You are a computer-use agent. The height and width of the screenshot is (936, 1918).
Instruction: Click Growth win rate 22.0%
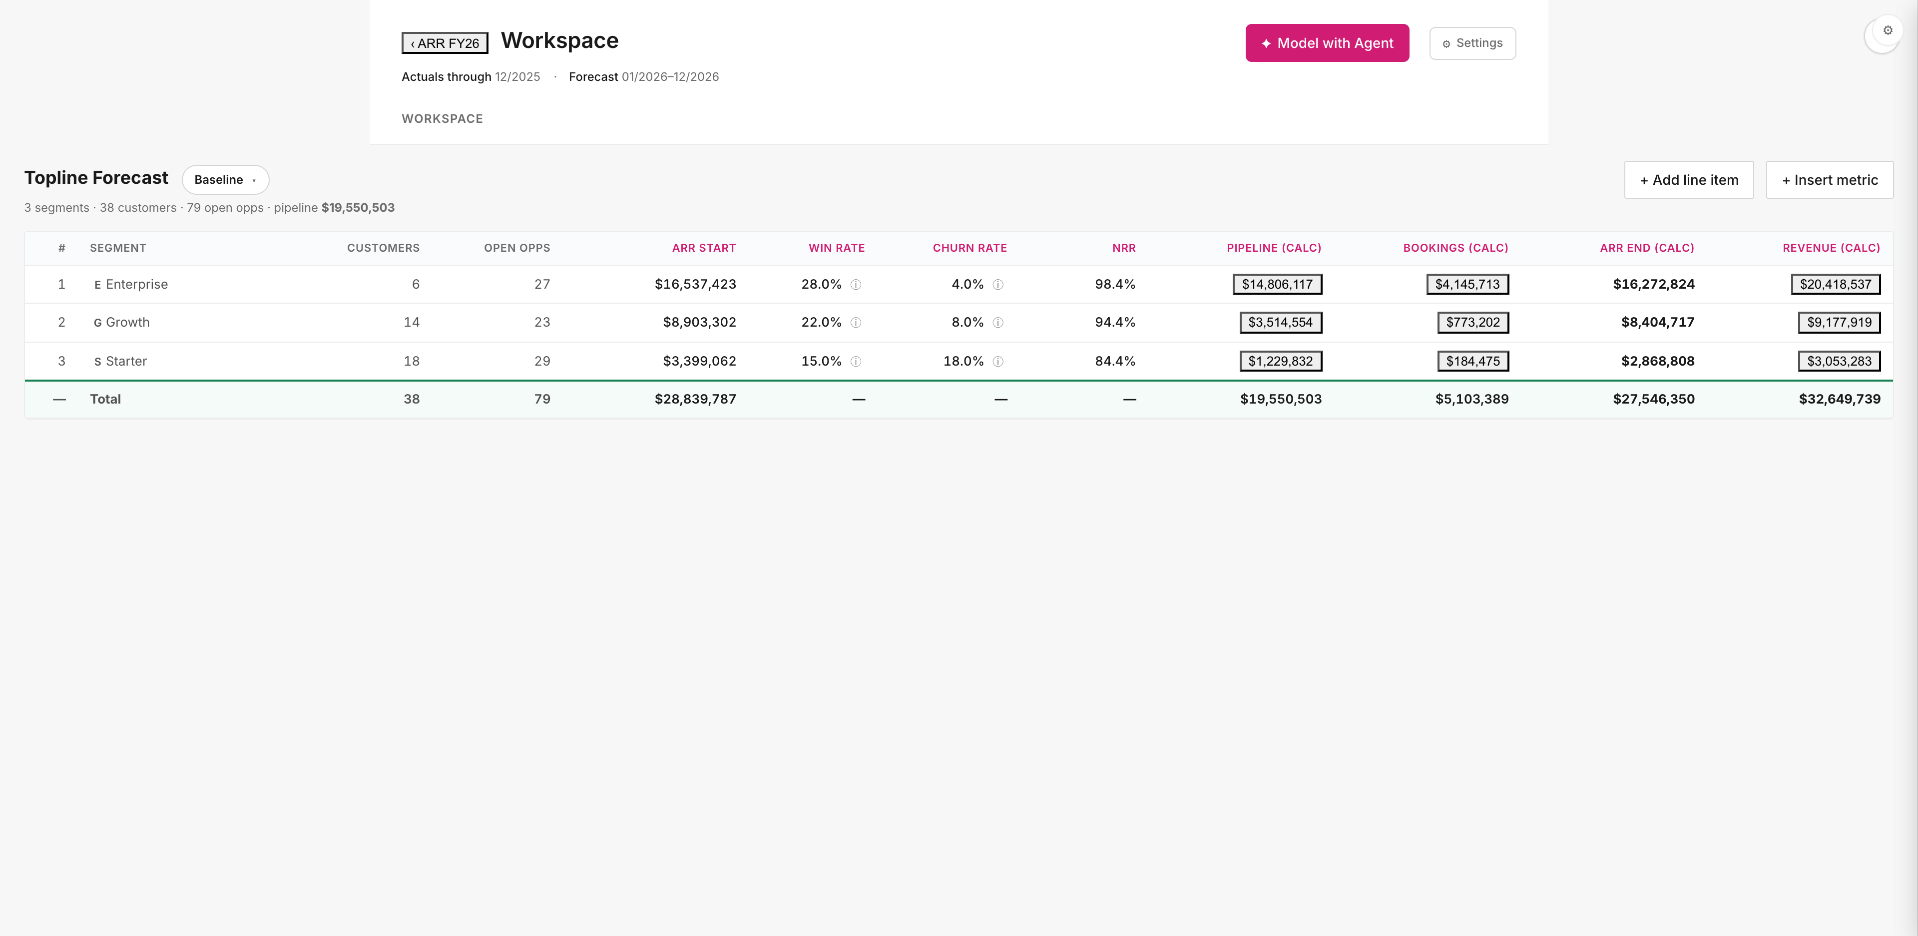pyautogui.click(x=821, y=323)
